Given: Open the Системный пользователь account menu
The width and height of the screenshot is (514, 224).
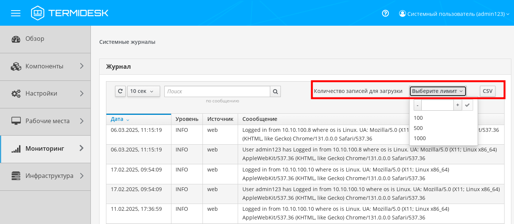Looking at the screenshot, I should point(454,14).
